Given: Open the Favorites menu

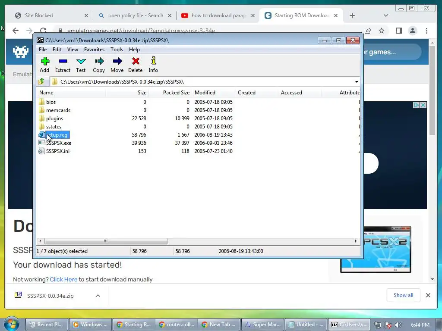Looking at the screenshot, I should coord(94,50).
